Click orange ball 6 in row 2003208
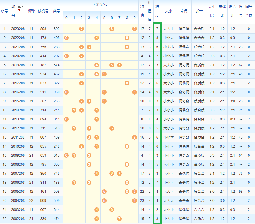Image resolution: width=255 pixels, height=224 pixels. (x=112, y=209)
